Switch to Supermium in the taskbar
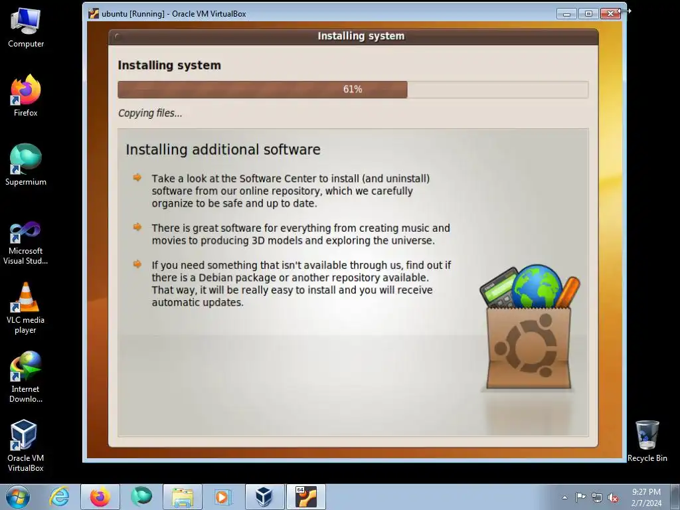Image resolution: width=680 pixels, height=510 pixels. [x=141, y=497]
